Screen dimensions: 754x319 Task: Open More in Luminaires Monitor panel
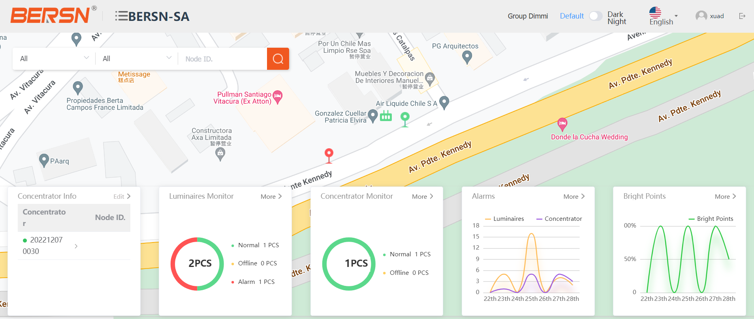click(x=271, y=196)
